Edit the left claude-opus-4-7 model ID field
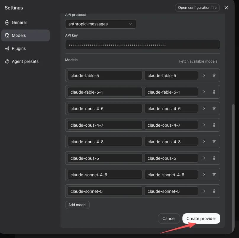The image size is (239, 238). (x=105, y=125)
